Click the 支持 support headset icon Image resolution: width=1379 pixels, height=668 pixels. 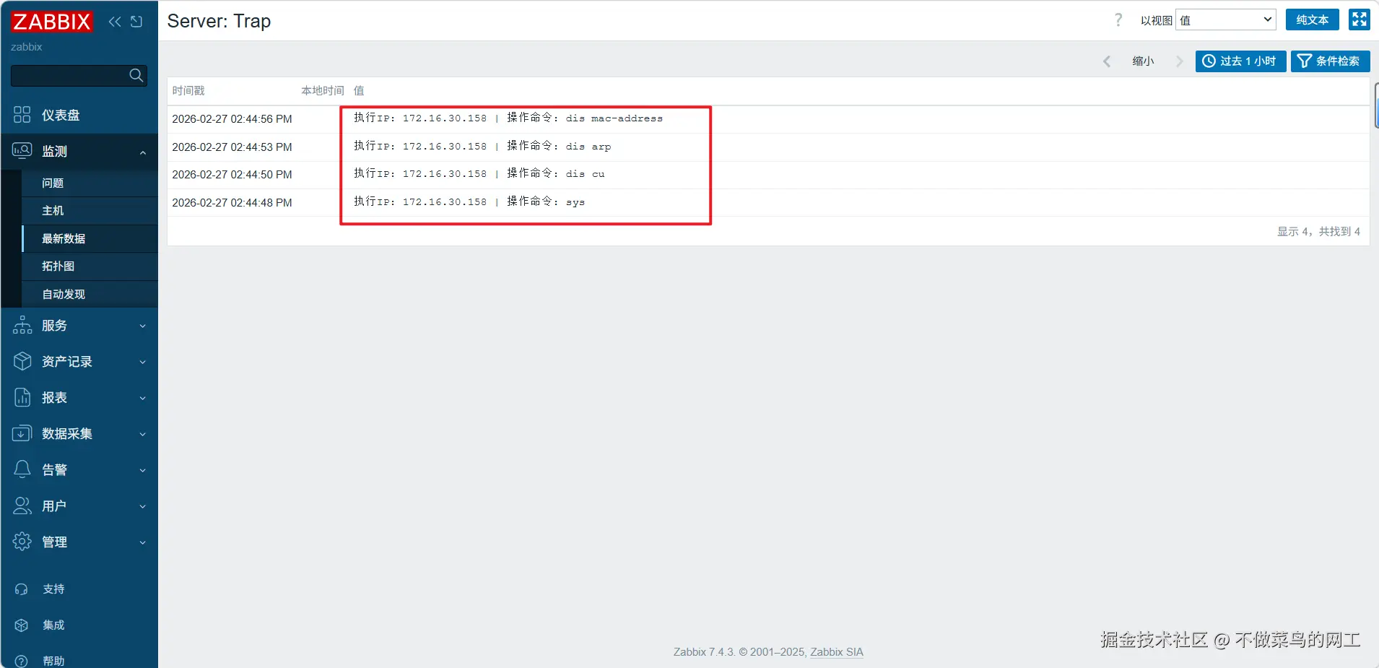[22, 589]
